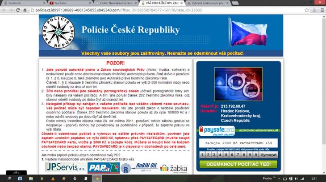Click the Czech flag image
This screenshot has width=326, height=182.
coord(248,33)
